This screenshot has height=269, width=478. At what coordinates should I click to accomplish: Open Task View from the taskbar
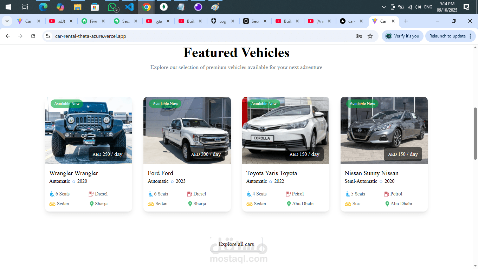(25, 7)
